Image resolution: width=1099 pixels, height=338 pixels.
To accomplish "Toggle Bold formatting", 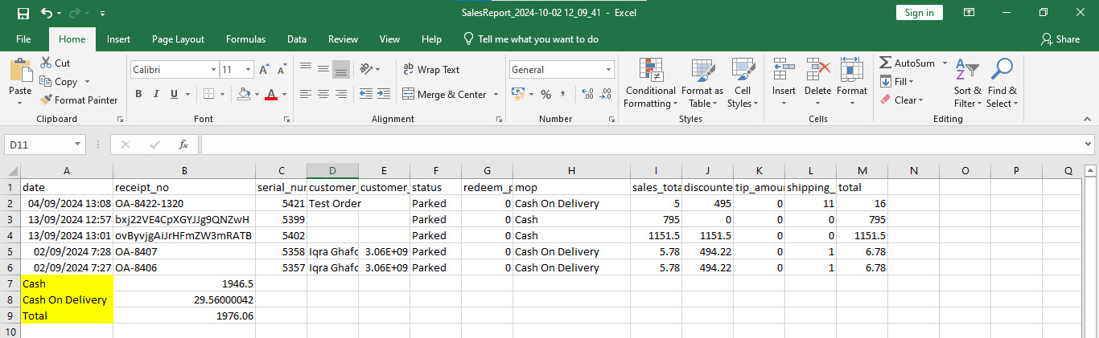I will pyautogui.click(x=138, y=95).
